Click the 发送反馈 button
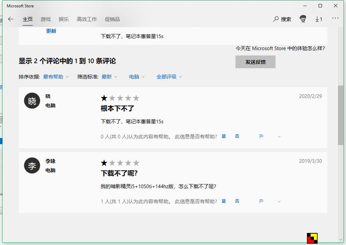This screenshot has width=346, height=245. (255, 62)
